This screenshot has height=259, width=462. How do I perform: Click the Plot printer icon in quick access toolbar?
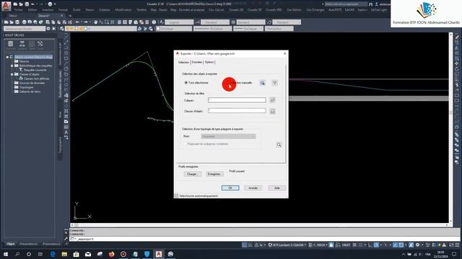pos(50,4)
